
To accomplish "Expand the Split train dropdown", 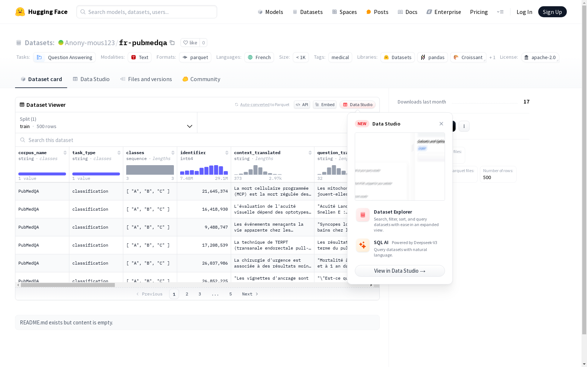I will 106,123.
